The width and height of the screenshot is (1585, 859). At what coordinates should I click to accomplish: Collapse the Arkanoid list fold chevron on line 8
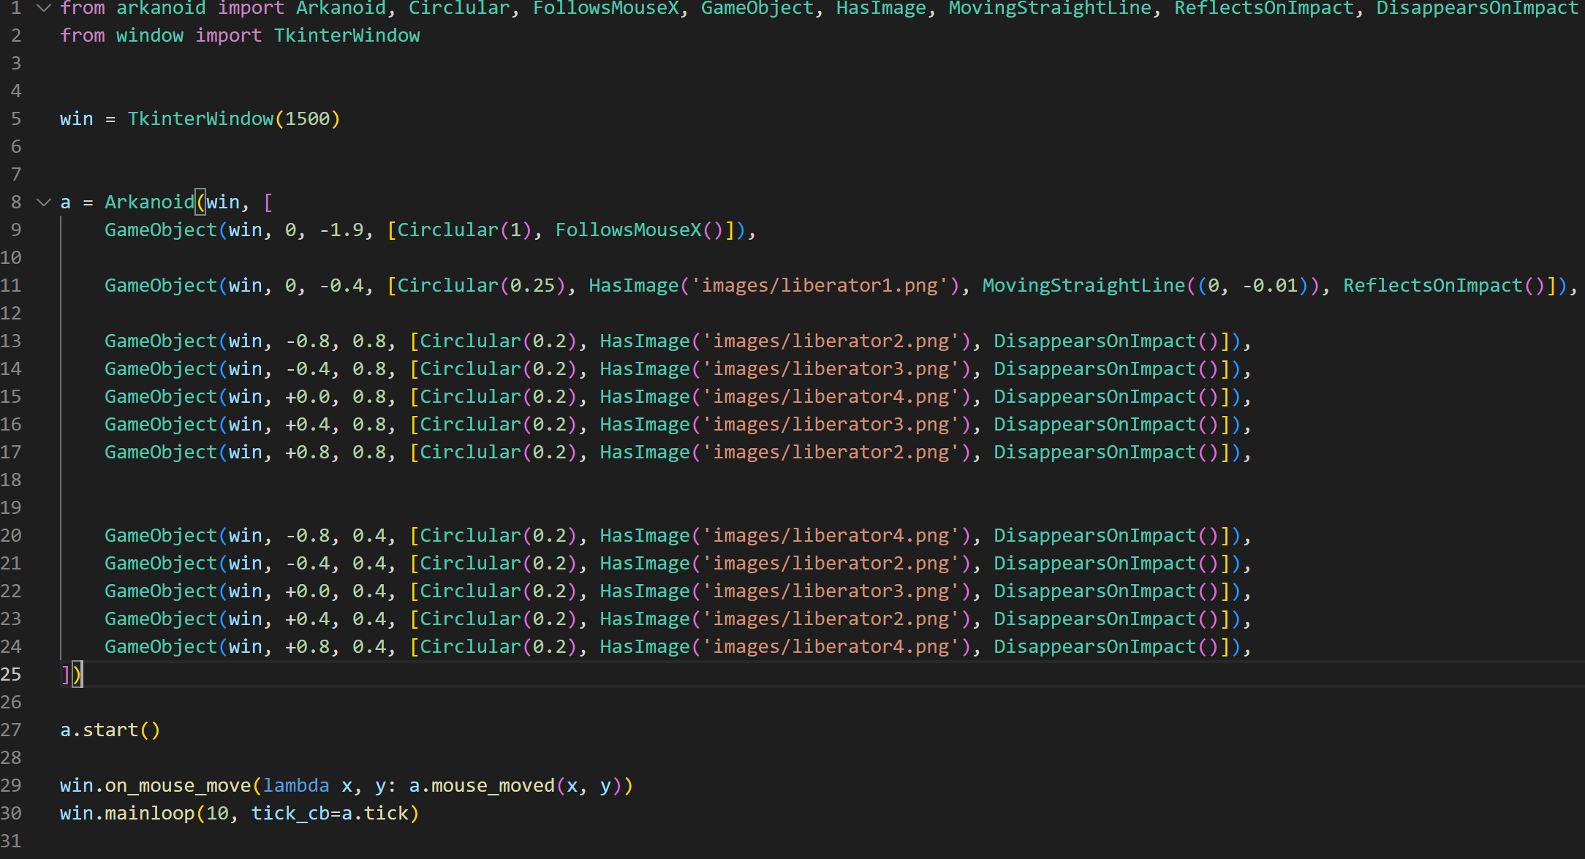(x=44, y=203)
